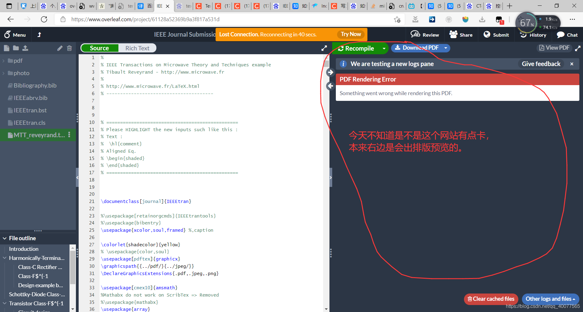Screen dimensions: 583x312
Task: Jump to Class-C Rectifier outline entry
Action: tap(40, 267)
